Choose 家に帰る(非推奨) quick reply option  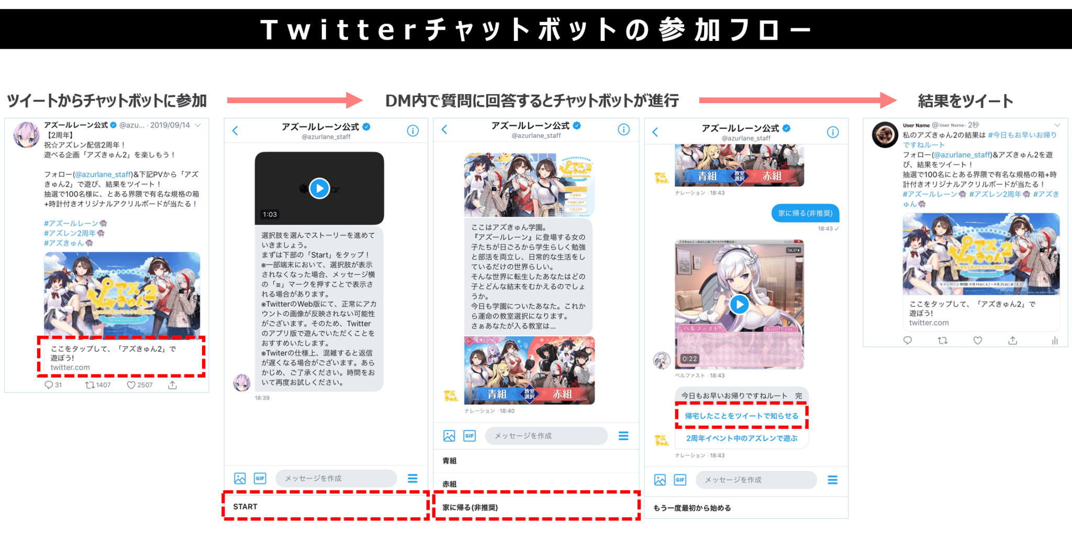536,507
